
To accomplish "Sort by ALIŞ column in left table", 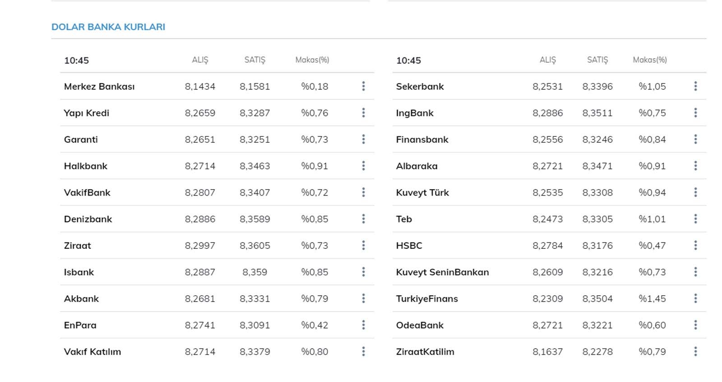I will (200, 60).
